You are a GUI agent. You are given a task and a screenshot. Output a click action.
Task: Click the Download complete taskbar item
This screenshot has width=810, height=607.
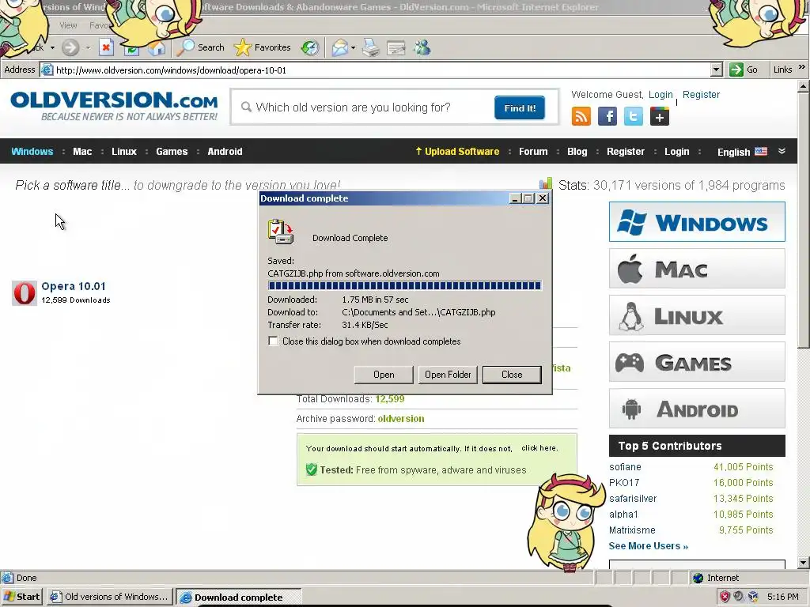click(x=238, y=598)
